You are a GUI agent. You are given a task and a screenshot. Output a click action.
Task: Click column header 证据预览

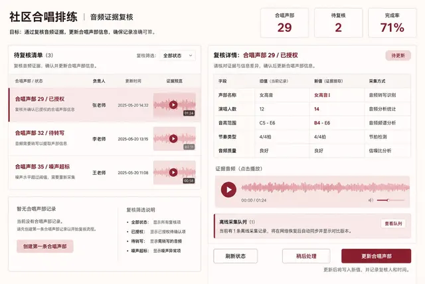pos(174,81)
